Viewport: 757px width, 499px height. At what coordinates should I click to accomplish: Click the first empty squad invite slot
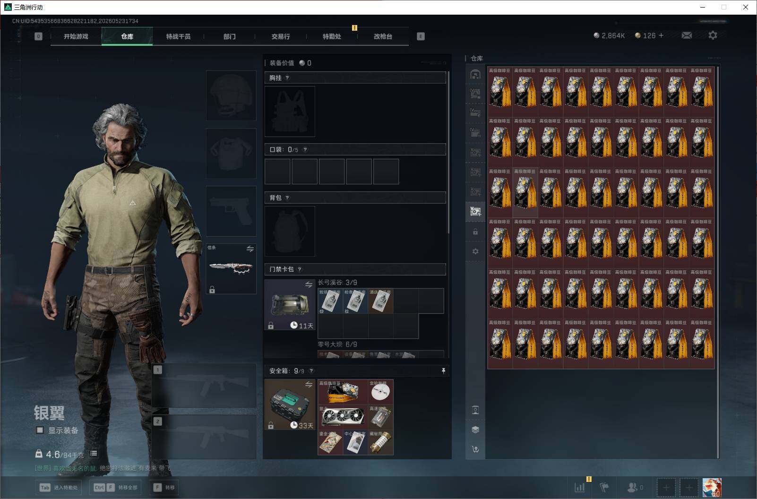click(666, 488)
